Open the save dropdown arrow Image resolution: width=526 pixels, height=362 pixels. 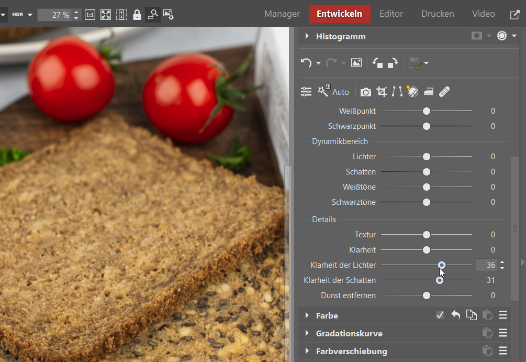tap(427, 63)
